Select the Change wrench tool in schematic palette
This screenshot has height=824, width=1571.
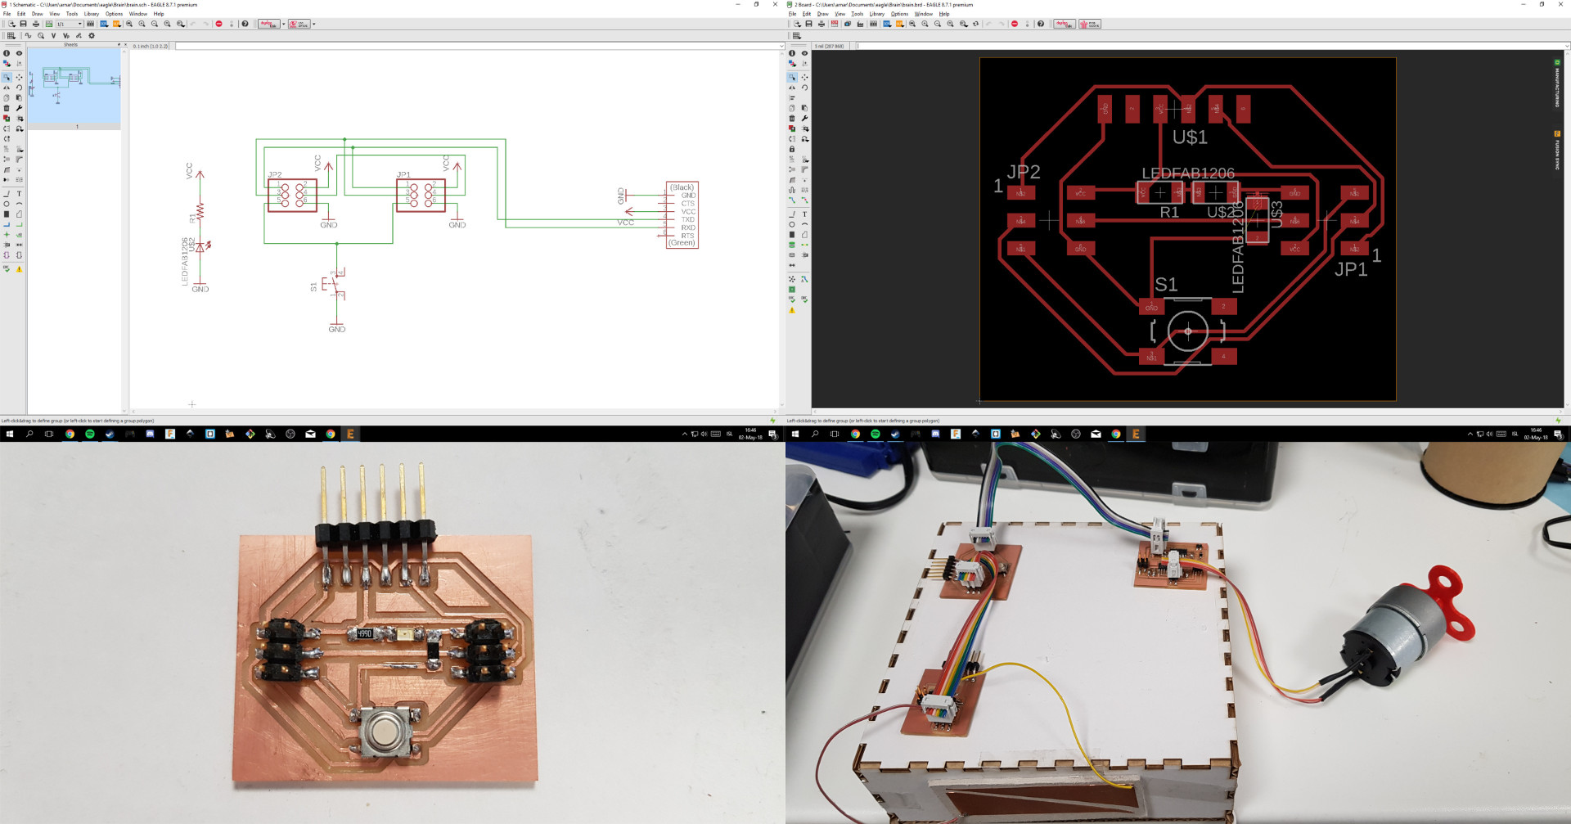click(x=19, y=108)
